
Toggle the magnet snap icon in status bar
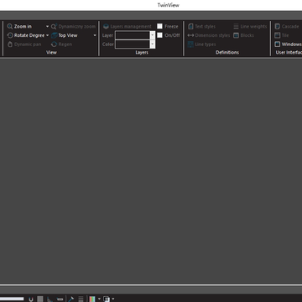click(31, 299)
